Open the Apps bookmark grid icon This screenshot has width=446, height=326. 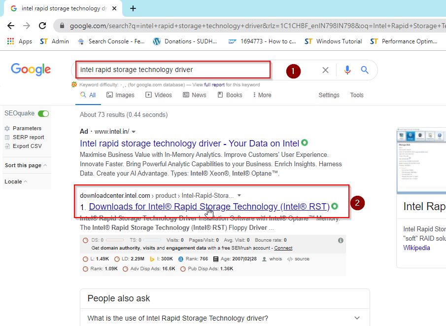10,41
